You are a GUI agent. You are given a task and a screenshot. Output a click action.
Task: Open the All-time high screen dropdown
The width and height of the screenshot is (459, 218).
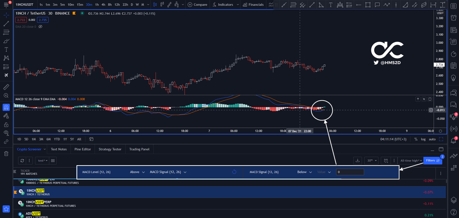coord(410,161)
